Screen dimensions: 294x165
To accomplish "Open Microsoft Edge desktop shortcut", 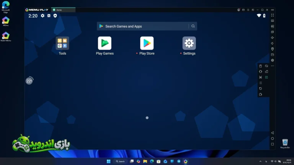I will pyautogui.click(x=6, y=7).
